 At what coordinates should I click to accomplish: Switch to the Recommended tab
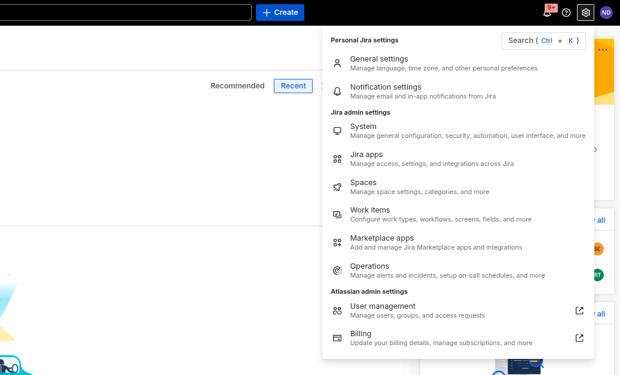click(x=237, y=86)
